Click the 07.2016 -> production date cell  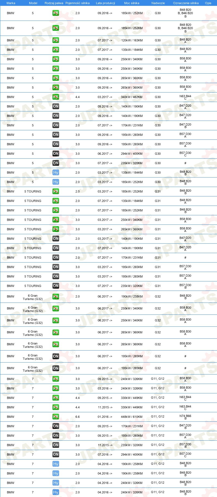(105, 454)
